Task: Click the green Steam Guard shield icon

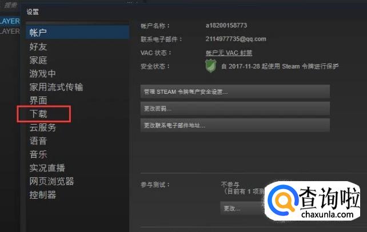Action: tap(210, 66)
